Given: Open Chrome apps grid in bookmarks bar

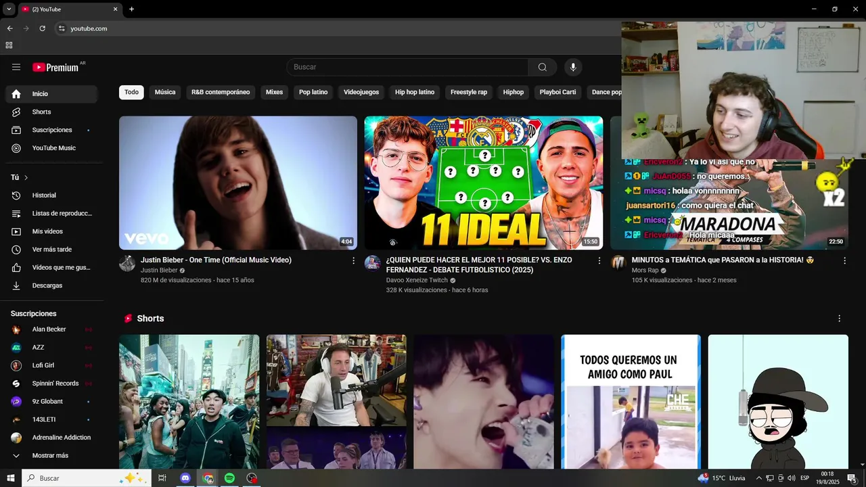Looking at the screenshot, I should point(9,45).
